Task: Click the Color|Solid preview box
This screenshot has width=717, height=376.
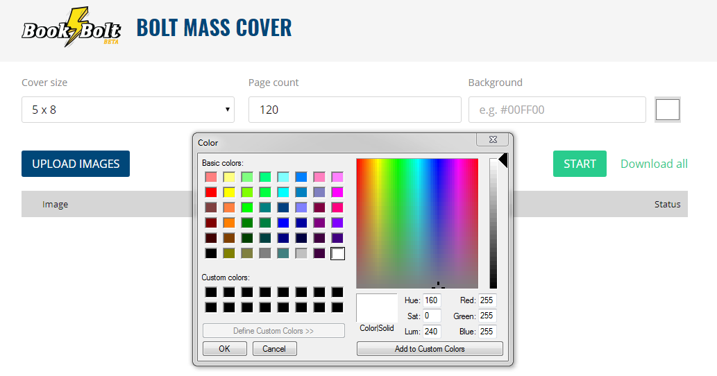Action: pyautogui.click(x=377, y=308)
